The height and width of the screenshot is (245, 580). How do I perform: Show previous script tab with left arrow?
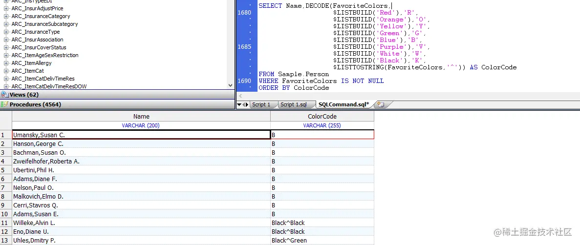pos(243,104)
